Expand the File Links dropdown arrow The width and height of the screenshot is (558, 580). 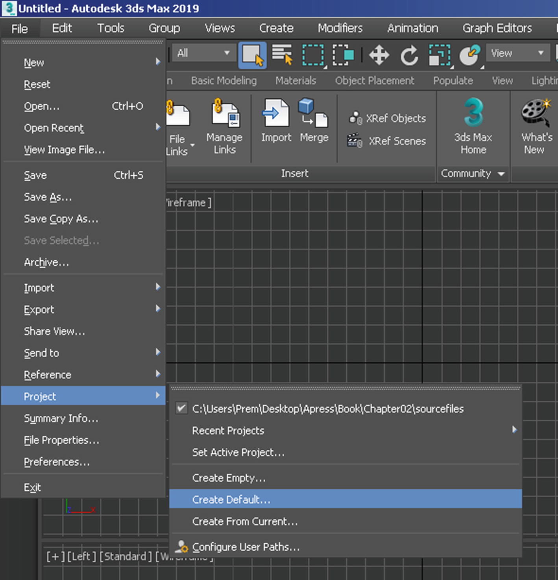point(192,145)
